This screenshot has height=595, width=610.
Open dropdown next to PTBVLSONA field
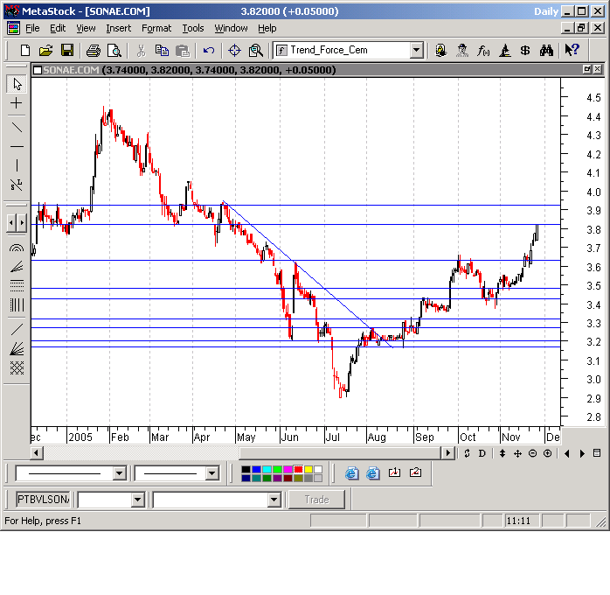pos(137,500)
